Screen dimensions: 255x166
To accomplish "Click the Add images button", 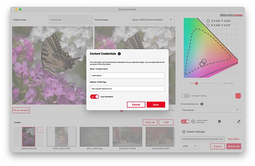I will (x=166, y=122).
